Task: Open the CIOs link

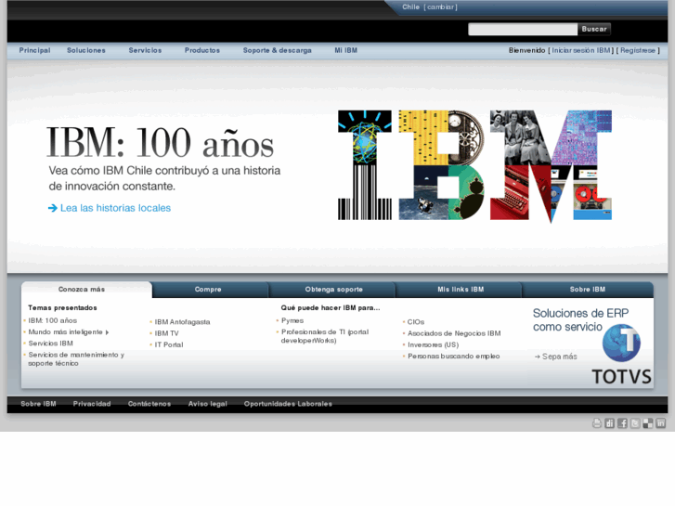Action: coord(416,322)
